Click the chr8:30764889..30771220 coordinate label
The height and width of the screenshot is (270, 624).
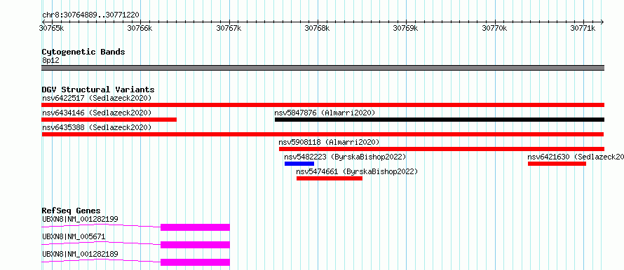pos(90,15)
